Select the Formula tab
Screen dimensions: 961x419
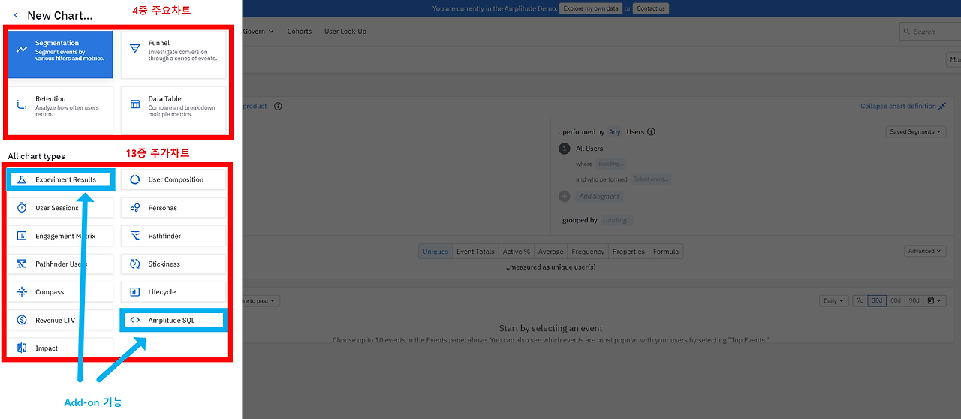tap(666, 252)
